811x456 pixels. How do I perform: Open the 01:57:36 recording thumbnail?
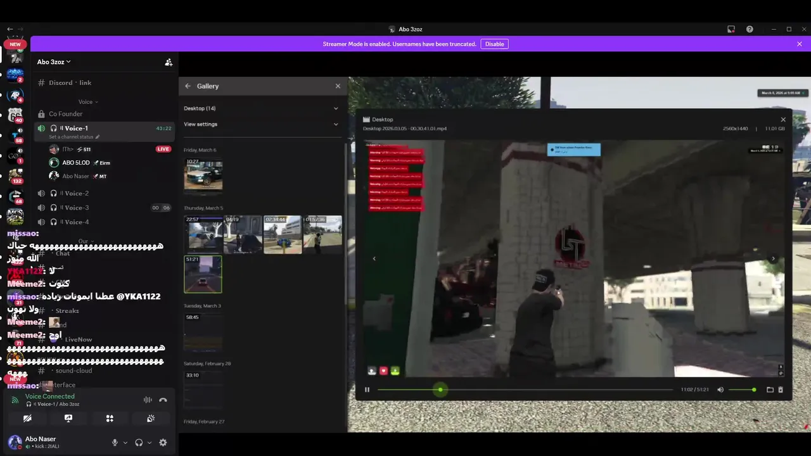(x=322, y=234)
